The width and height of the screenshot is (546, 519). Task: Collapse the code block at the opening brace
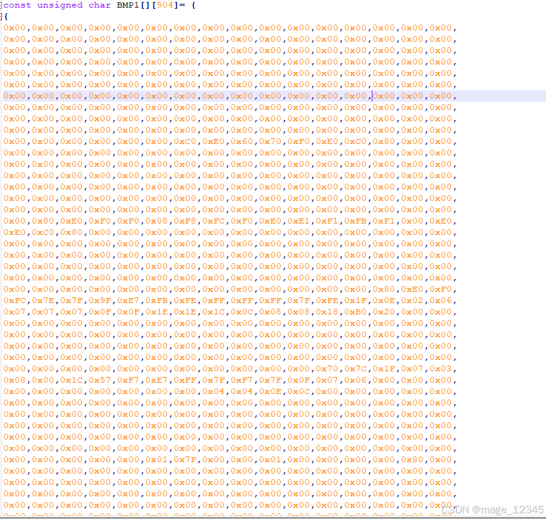pyautogui.click(x=3, y=15)
